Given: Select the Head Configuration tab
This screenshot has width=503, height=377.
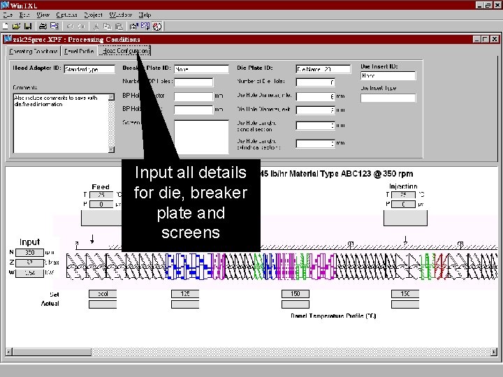Looking at the screenshot, I should coord(124,51).
